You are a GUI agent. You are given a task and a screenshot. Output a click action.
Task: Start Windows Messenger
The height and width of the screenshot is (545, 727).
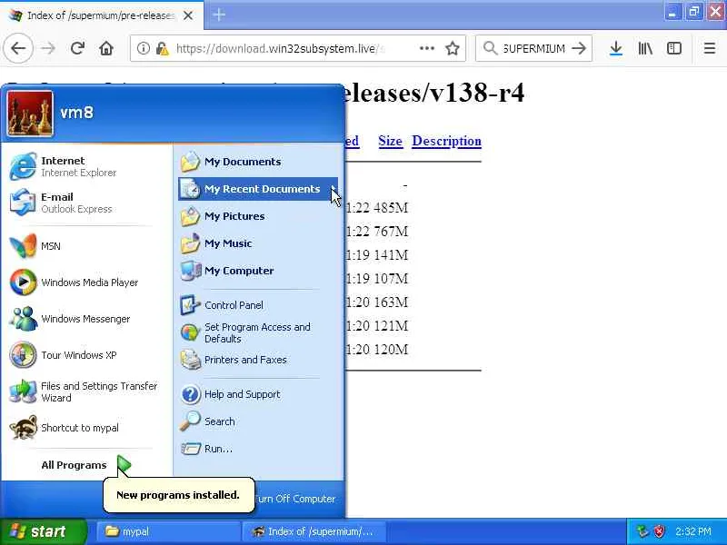pyautogui.click(x=85, y=319)
